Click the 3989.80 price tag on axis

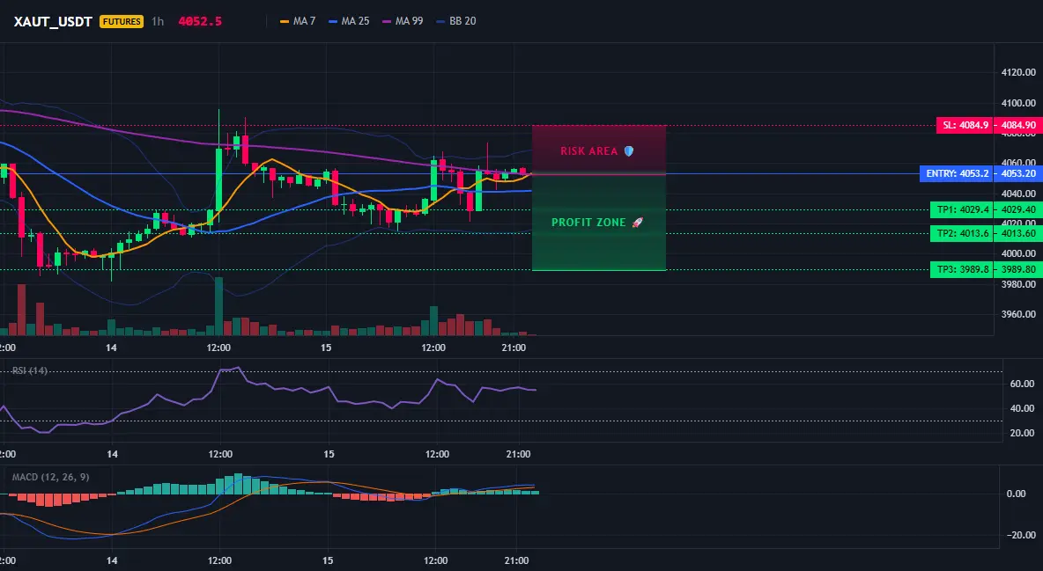pyautogui.click(x=1018, y=270)
